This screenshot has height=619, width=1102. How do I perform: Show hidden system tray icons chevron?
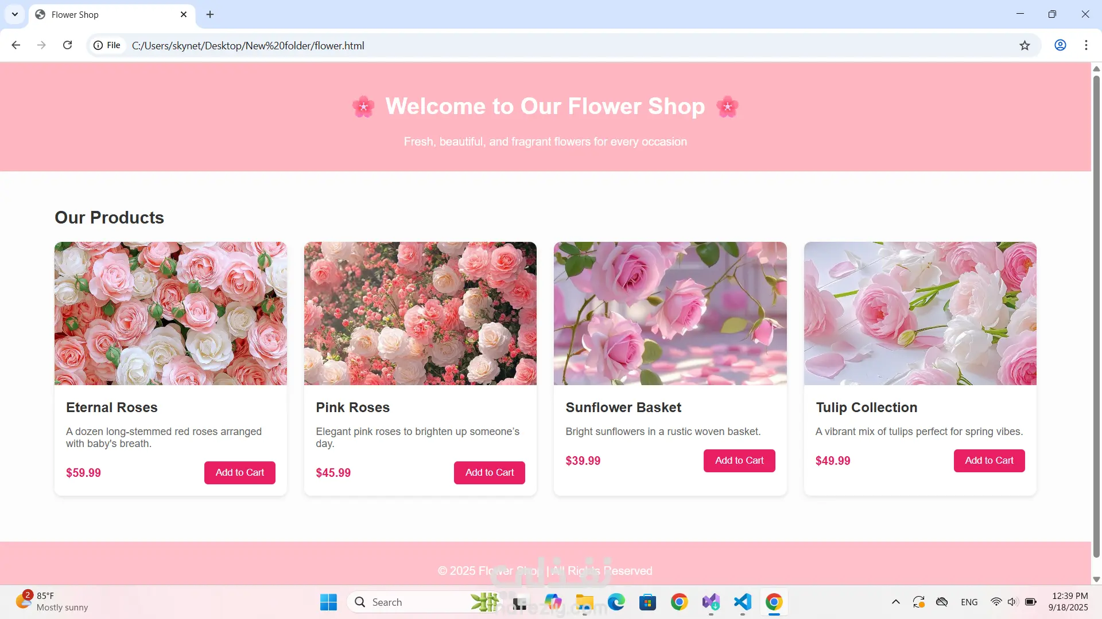tap(895, 602)
